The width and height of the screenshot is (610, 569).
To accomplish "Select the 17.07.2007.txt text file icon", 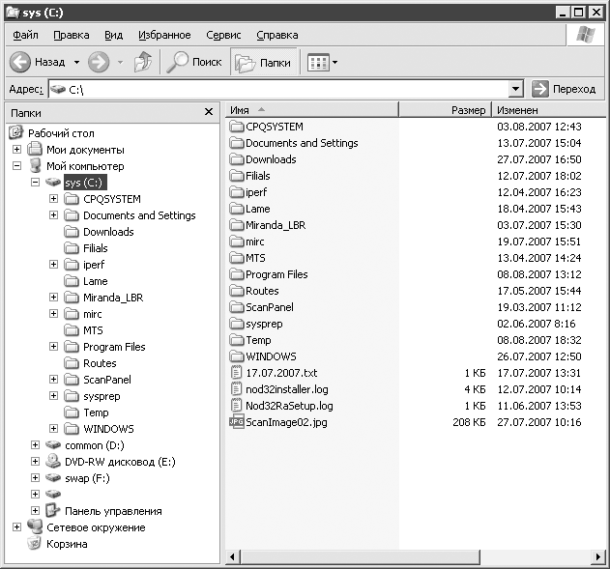I will [x=237, y=373].
